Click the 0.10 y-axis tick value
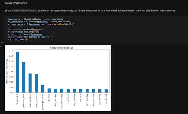This screenshot has height=114, width=188. pos(11,66)
